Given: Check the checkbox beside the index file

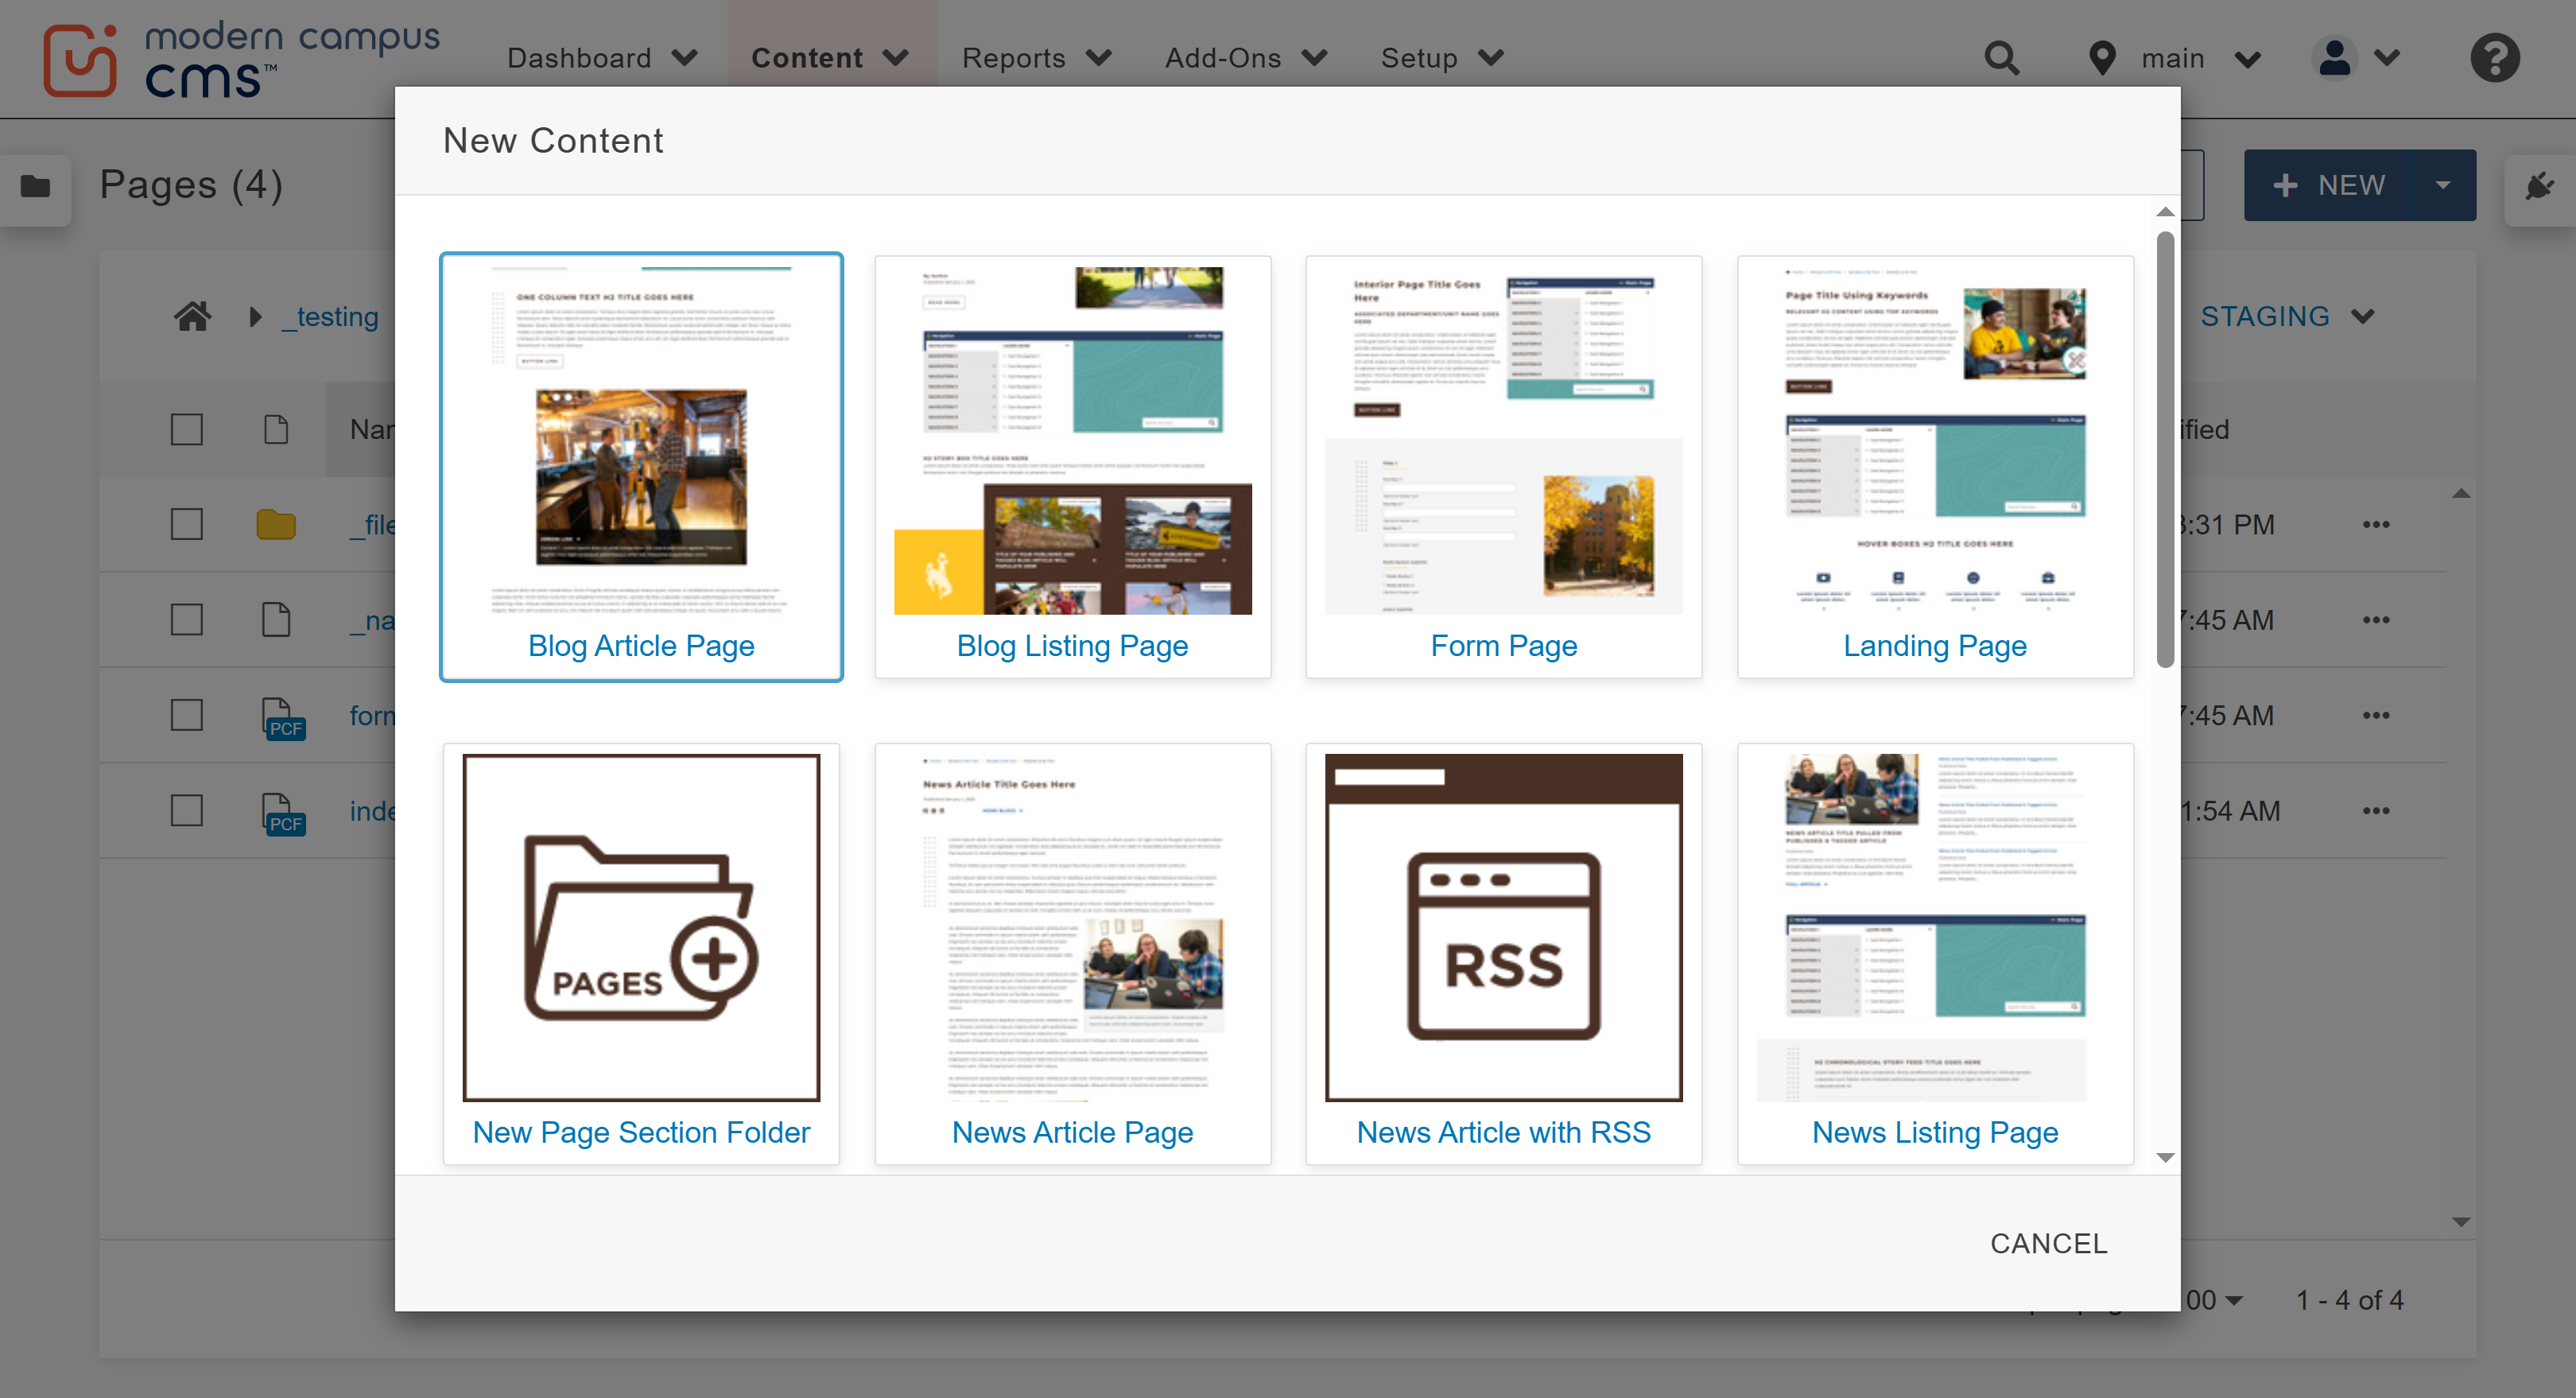Looking at the screenshot, I should point(186,810).
